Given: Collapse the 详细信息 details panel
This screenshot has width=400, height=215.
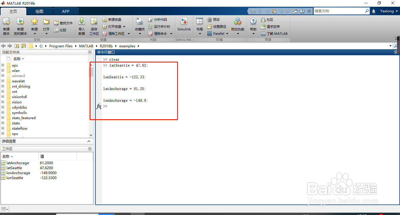Looking at the screenshot, I should tap(89, 141).
